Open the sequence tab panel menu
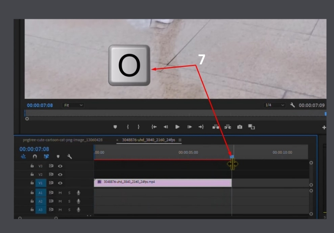 (180, 140)
